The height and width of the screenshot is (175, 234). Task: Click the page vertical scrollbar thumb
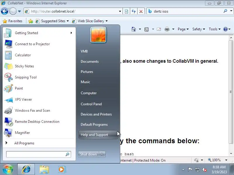point(231,92)
